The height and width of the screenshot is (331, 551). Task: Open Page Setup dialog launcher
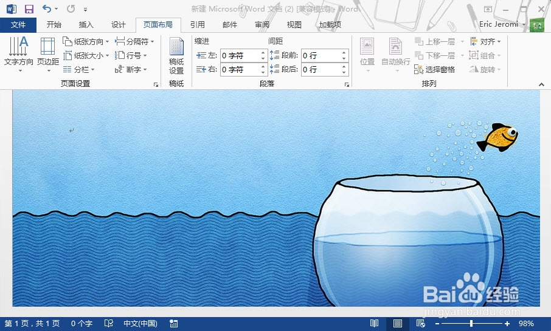pyautogui.click(x=156, y=84)
